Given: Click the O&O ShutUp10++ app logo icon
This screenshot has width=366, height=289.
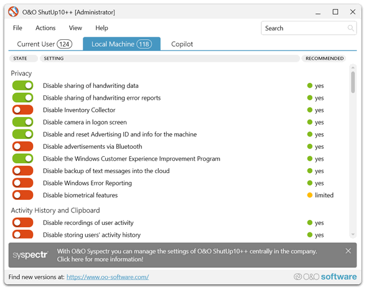Looking at the screenshot, I should pyautogui.click(x=13, y=12).
